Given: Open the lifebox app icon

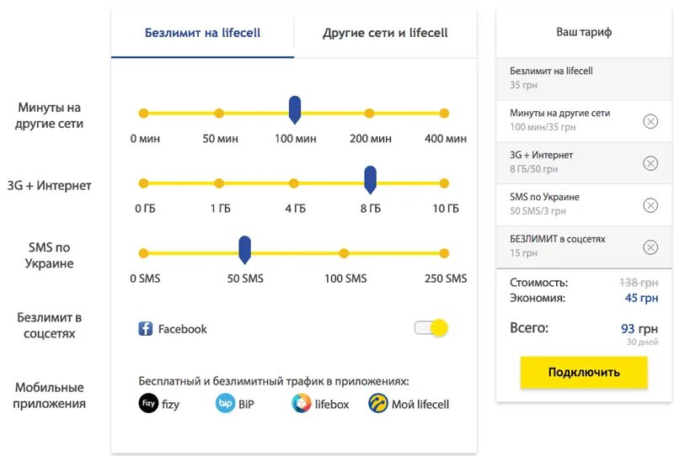Looking at the screenshot, I should tap(302, 404).
